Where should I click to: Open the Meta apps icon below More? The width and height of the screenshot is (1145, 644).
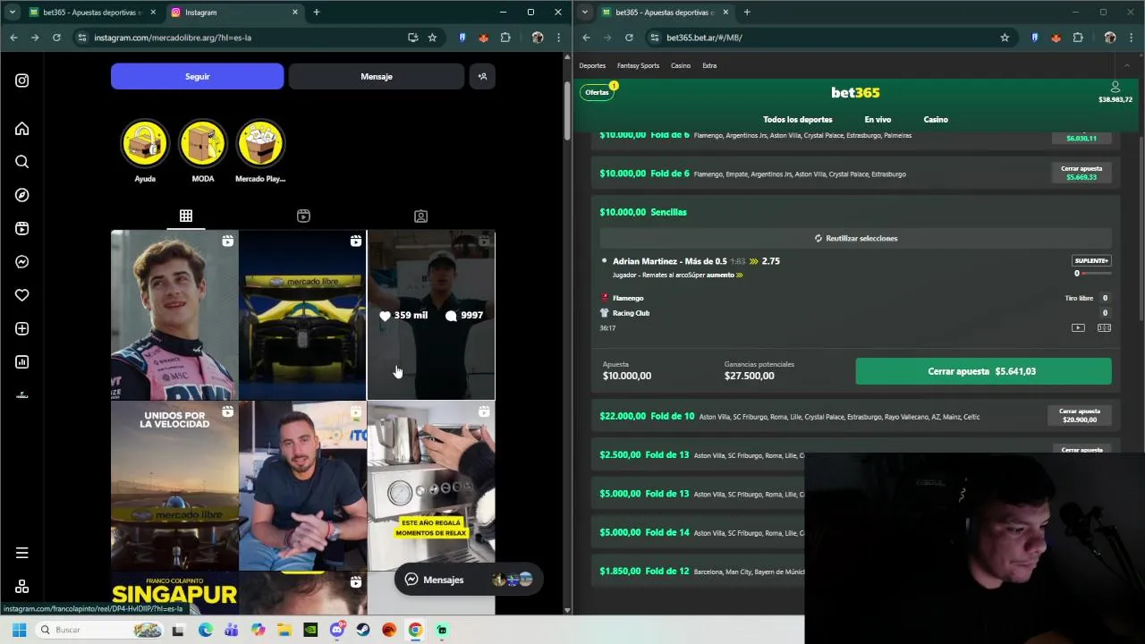click(x=21, y=587)
